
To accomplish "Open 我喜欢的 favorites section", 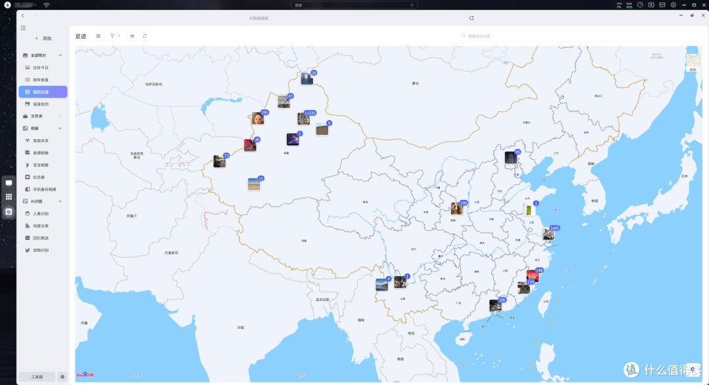I will (x=43, y=104).
